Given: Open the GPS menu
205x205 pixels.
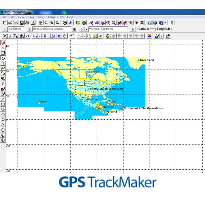Looking at the screenshot, I should pos(61,17).
